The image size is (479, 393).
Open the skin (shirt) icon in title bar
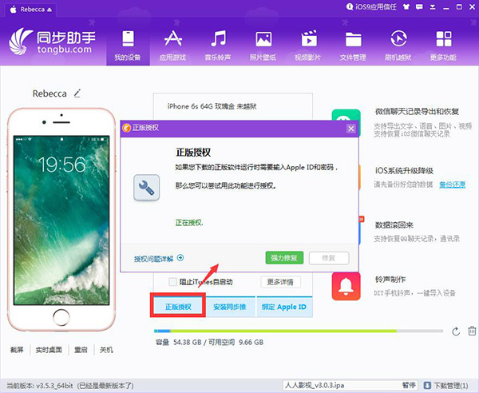(406, 6)
